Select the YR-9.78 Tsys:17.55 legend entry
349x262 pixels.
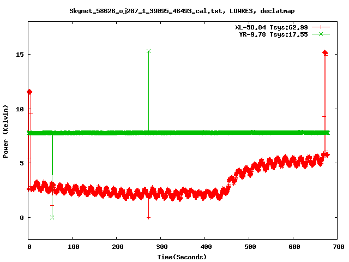point(273,34)
